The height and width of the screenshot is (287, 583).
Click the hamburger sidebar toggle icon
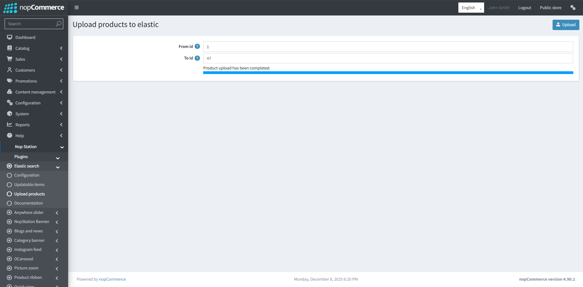[77, 8]
